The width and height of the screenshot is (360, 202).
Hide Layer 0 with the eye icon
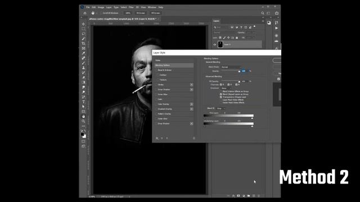click(x=215, y=45)
